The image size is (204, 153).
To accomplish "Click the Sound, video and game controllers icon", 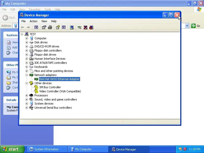I will tap(31, 99).
